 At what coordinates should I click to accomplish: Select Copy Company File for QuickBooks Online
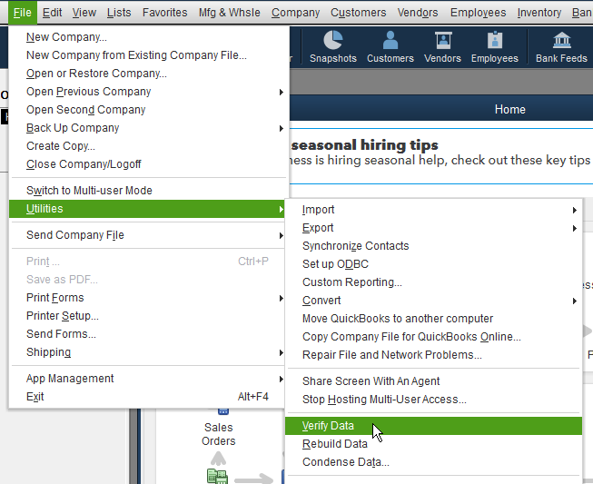433,337
